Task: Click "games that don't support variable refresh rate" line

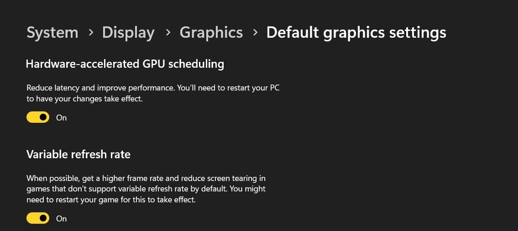Action: coord(146,189)
